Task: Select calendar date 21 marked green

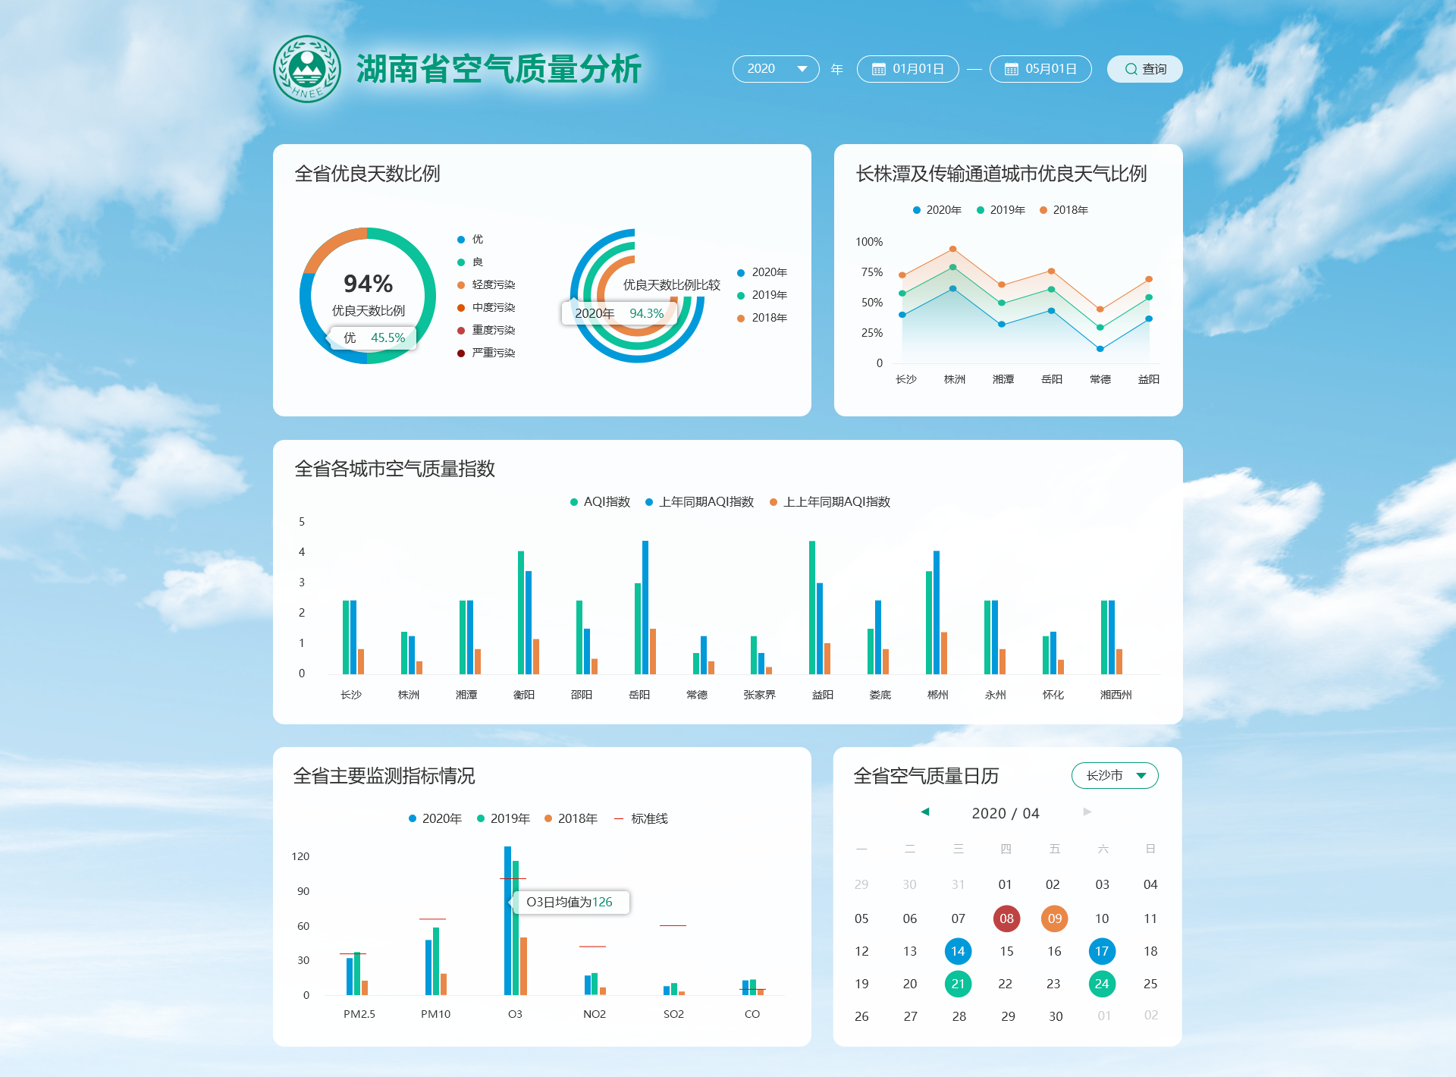Action: pyautogui.click(x=958, y=984)
